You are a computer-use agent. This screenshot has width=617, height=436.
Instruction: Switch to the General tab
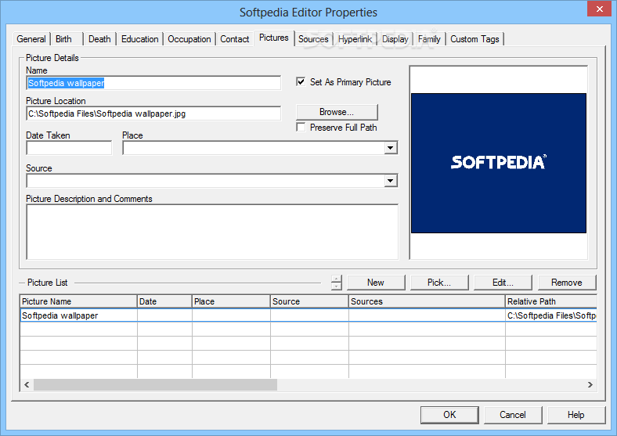[x=31, y=39]
